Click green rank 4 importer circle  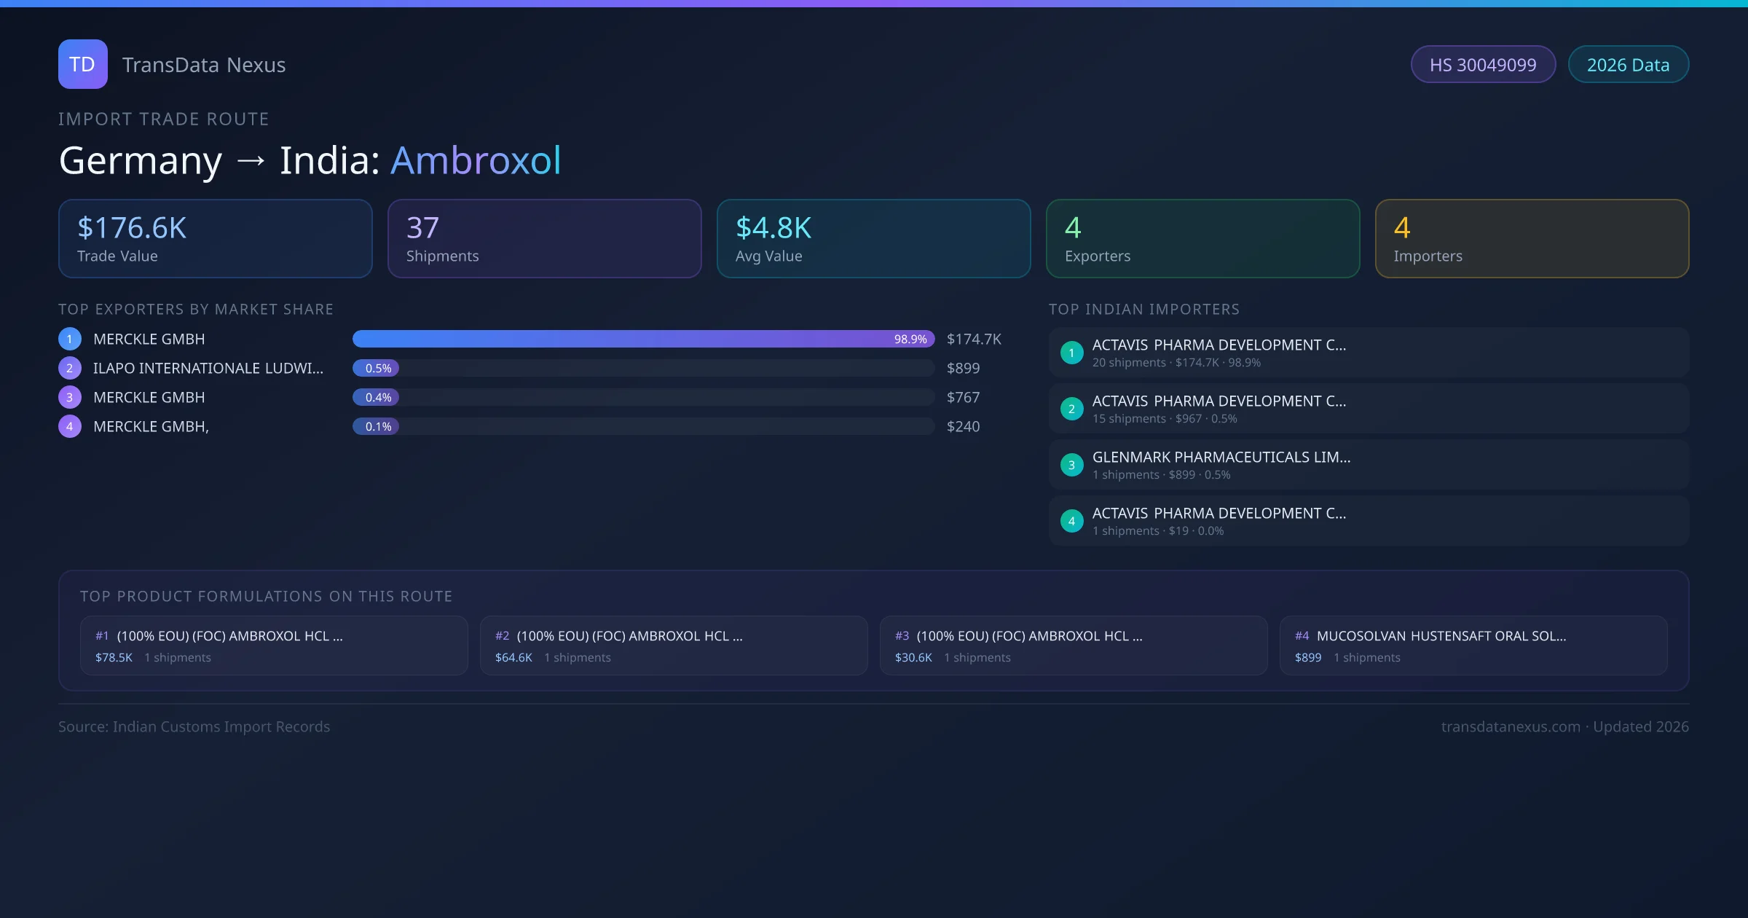click(1071, 521)
